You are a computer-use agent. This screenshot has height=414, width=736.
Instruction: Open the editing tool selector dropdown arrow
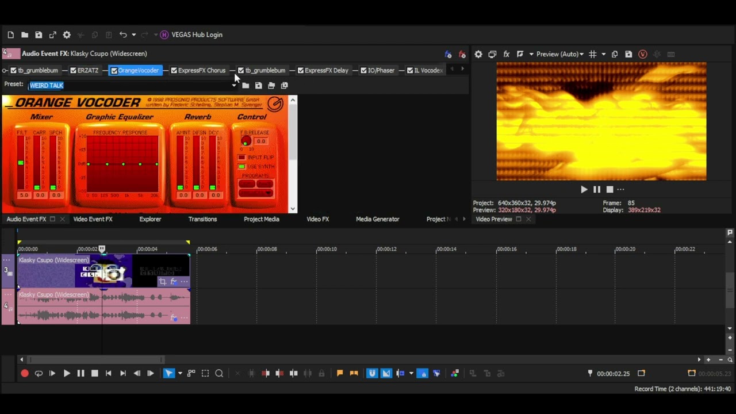click(179, 374)
